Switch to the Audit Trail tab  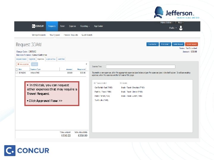tap(61, 59)
